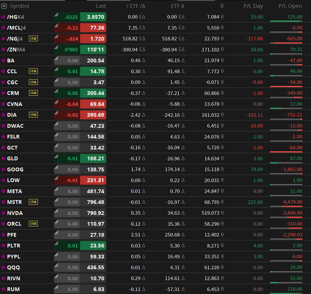Screen dimensions: 311x294
Task: Click the purple dot beside /ZNM4
Action: coord(3,50)
